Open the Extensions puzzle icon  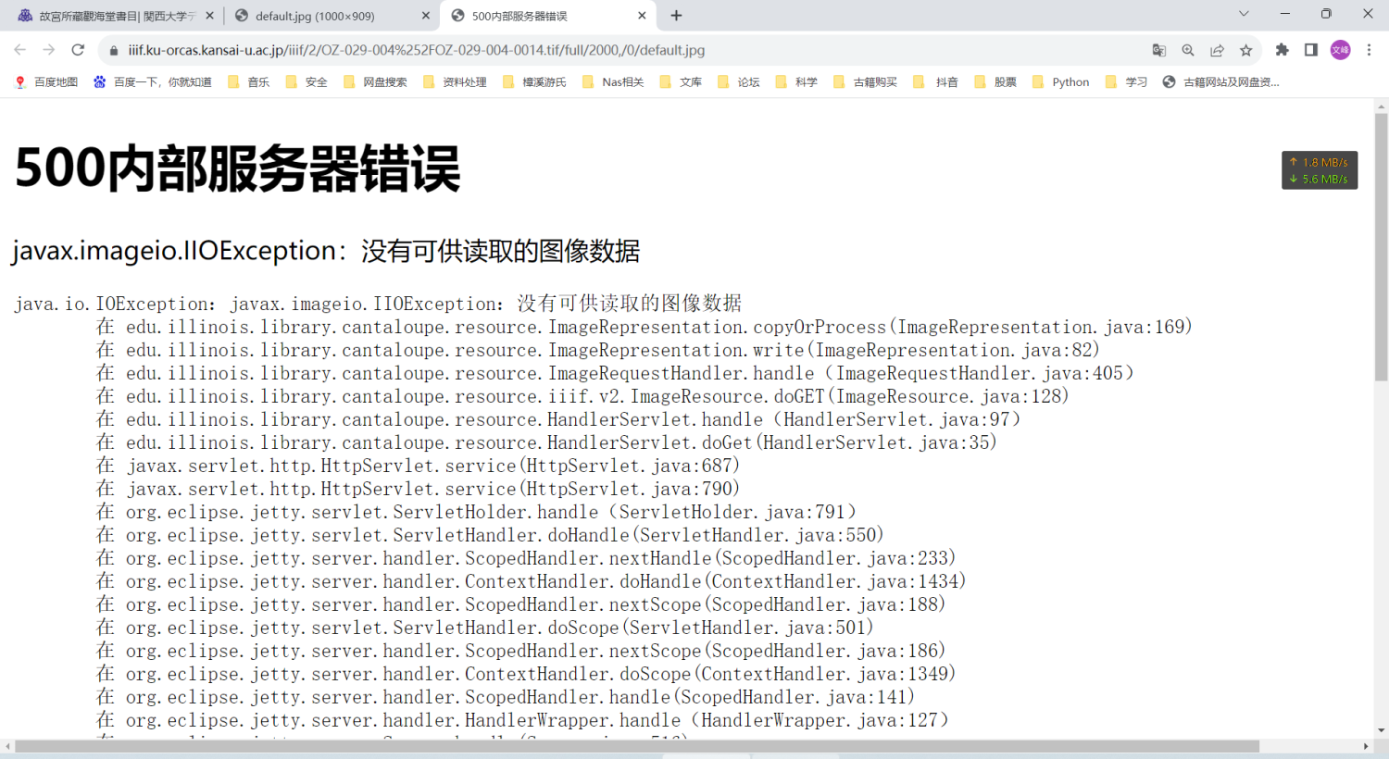(x=1282, y=50)
